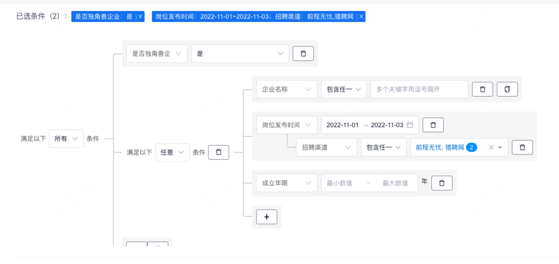Remove the 是否独角兽企业：是 selected tag
This screenshot has height=264, width=559.
140,17
